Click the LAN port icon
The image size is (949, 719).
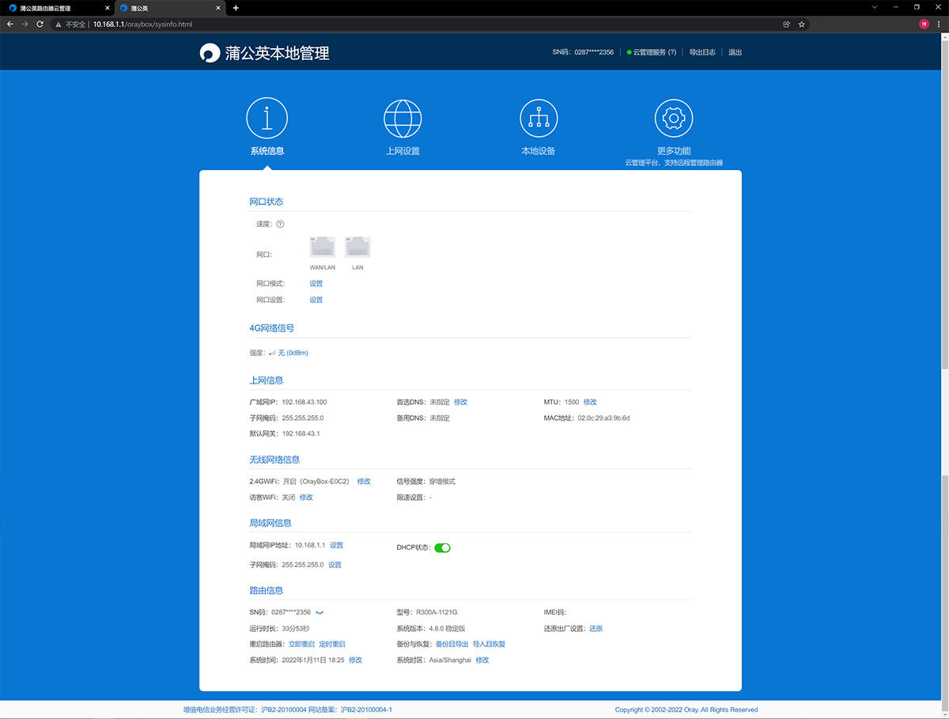coord(357,248)
